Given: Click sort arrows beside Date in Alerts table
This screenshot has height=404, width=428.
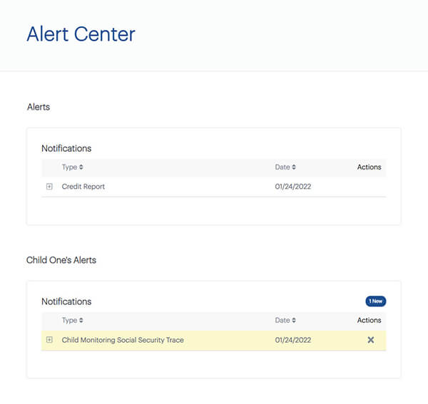Looking at the screenshot, I should click(x=294, y=167).
